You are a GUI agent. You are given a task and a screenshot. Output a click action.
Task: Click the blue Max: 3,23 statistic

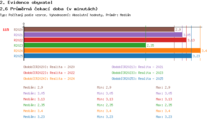tap(164, 117)
